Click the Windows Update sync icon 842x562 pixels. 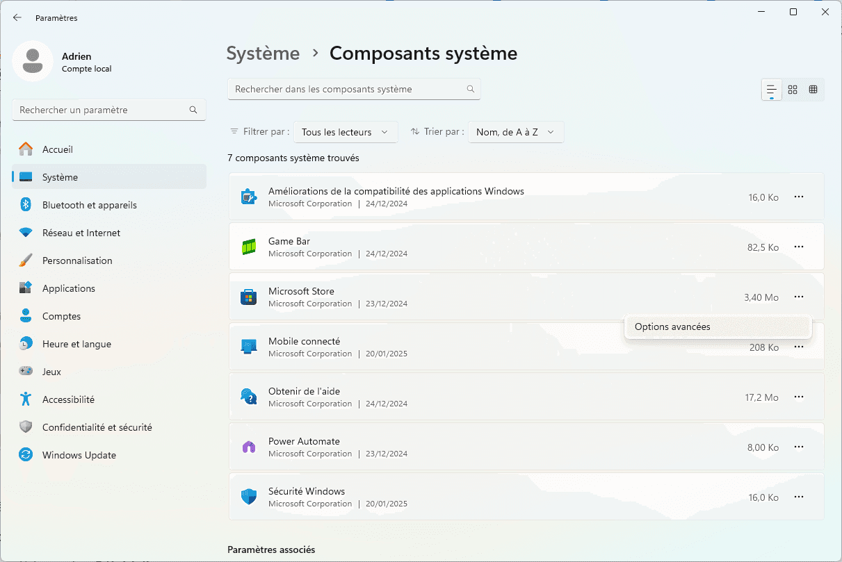point(26,455)
